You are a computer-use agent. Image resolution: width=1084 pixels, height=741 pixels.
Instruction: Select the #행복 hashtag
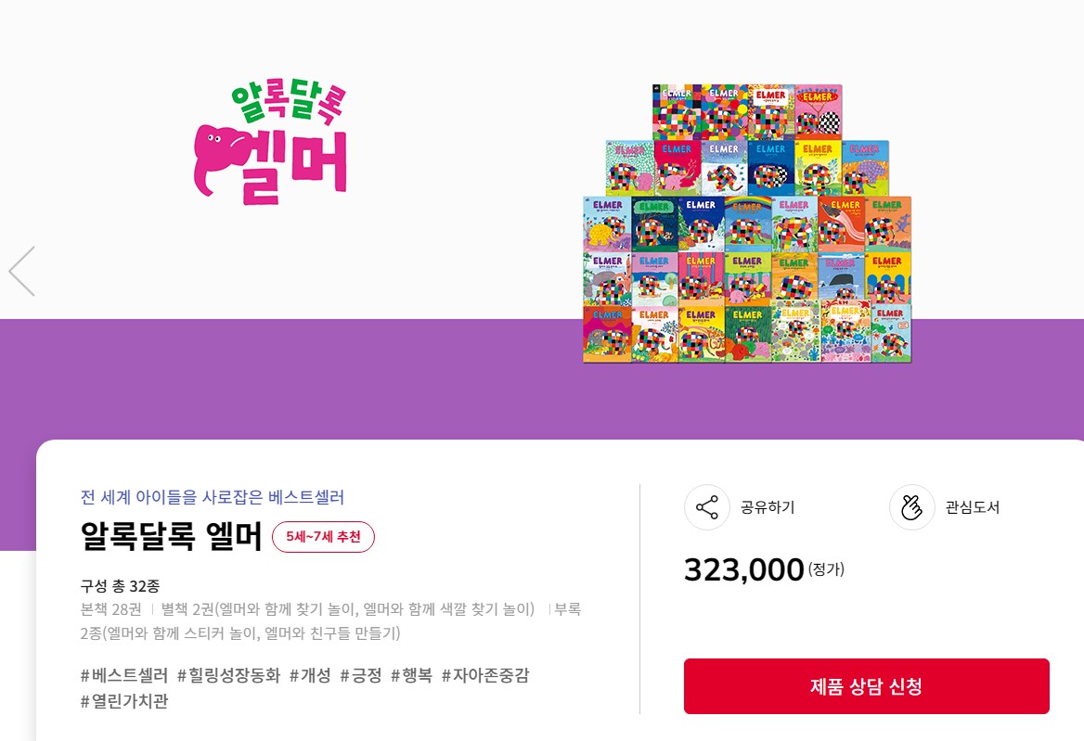411,675
